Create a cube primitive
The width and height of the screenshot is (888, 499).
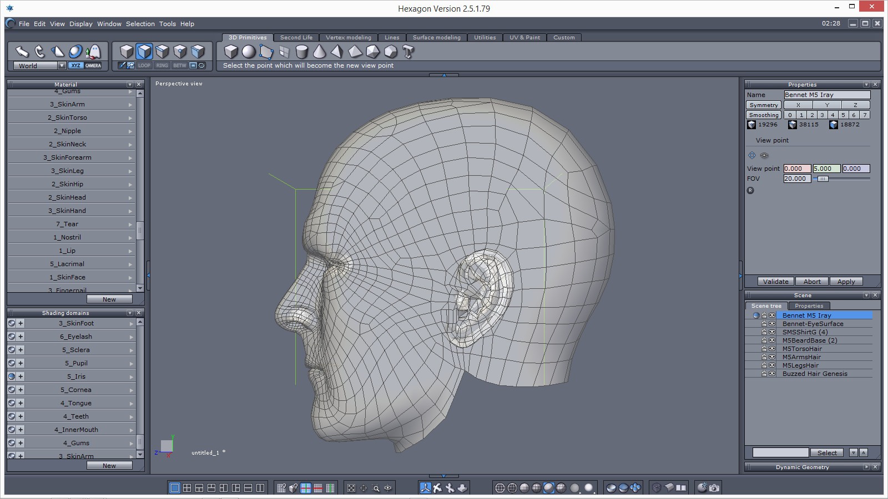click(231, 52)
